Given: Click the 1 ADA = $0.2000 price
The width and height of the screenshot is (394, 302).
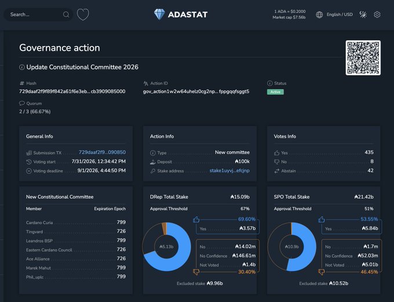Looking at the screenshot, I should tap(290, 12).
